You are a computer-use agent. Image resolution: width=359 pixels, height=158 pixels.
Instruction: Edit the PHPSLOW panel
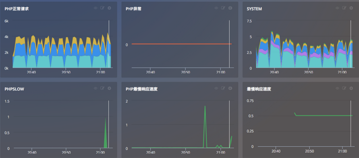coord(102,88)
